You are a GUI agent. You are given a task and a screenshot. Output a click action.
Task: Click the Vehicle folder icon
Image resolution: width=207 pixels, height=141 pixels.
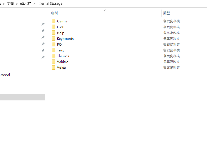click(x=53, y=62)
